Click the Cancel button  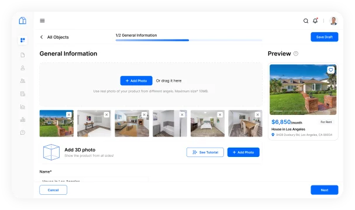tap(53, 190)
